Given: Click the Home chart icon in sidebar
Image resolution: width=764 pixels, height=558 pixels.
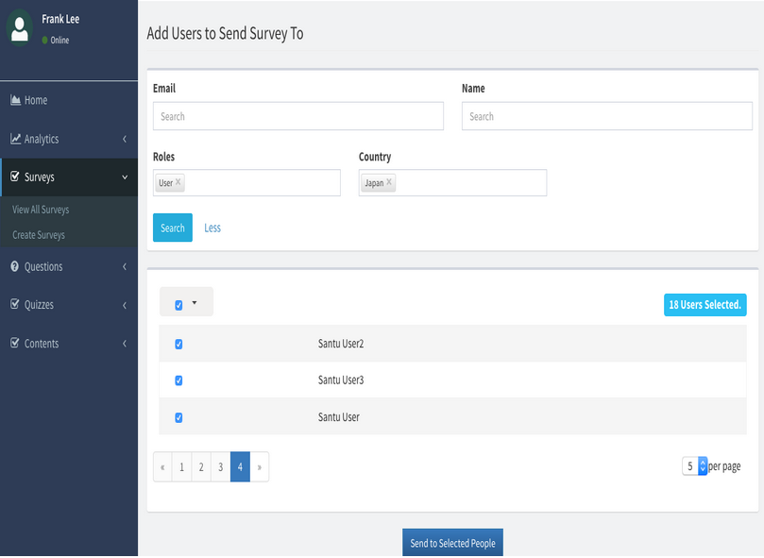Looking at the screenshot, I should coord(15,100).
